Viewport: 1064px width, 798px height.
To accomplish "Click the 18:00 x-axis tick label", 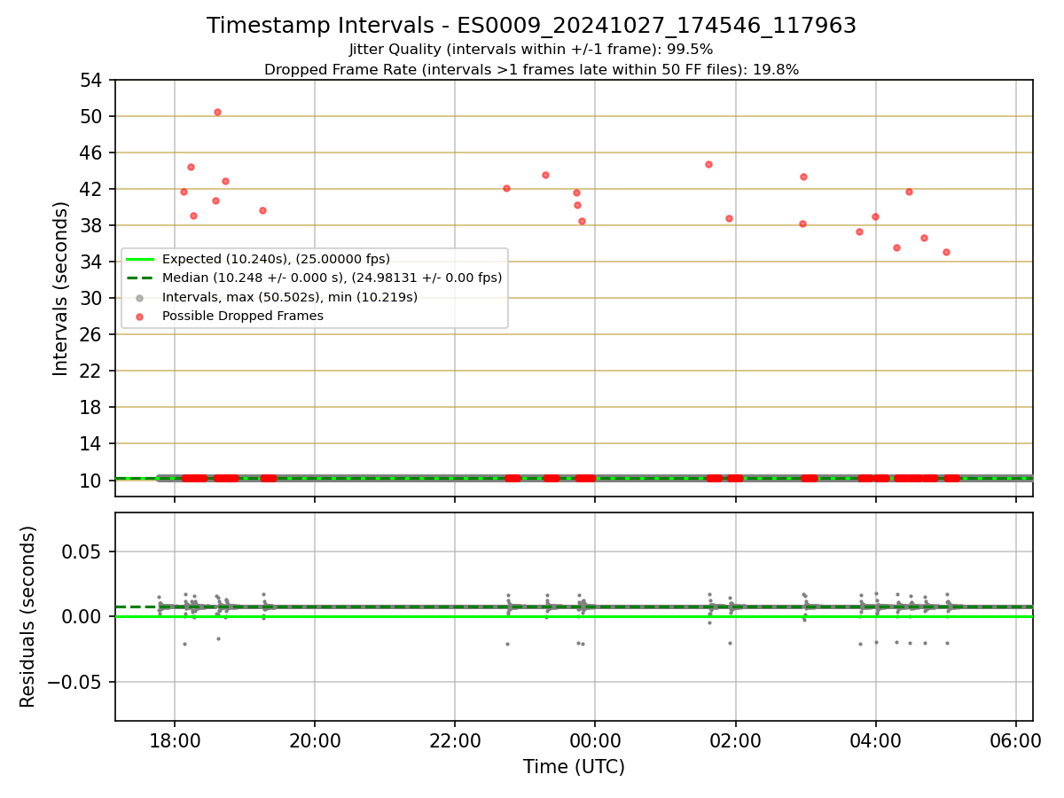I will tap(175, 740).
